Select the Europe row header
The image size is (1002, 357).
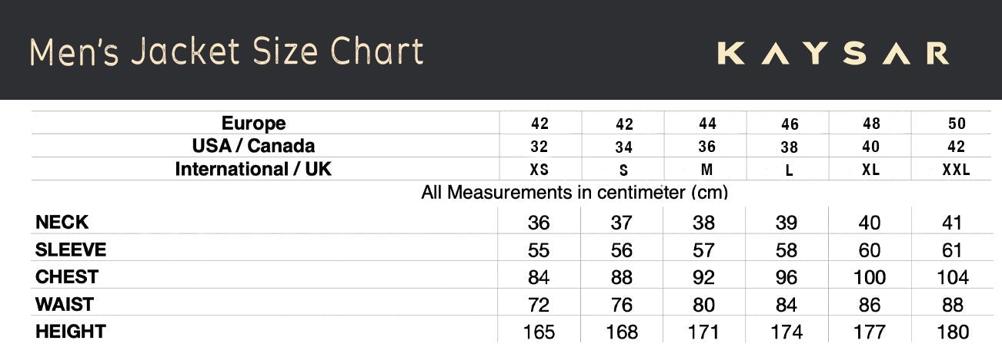(x=253, y=124)
